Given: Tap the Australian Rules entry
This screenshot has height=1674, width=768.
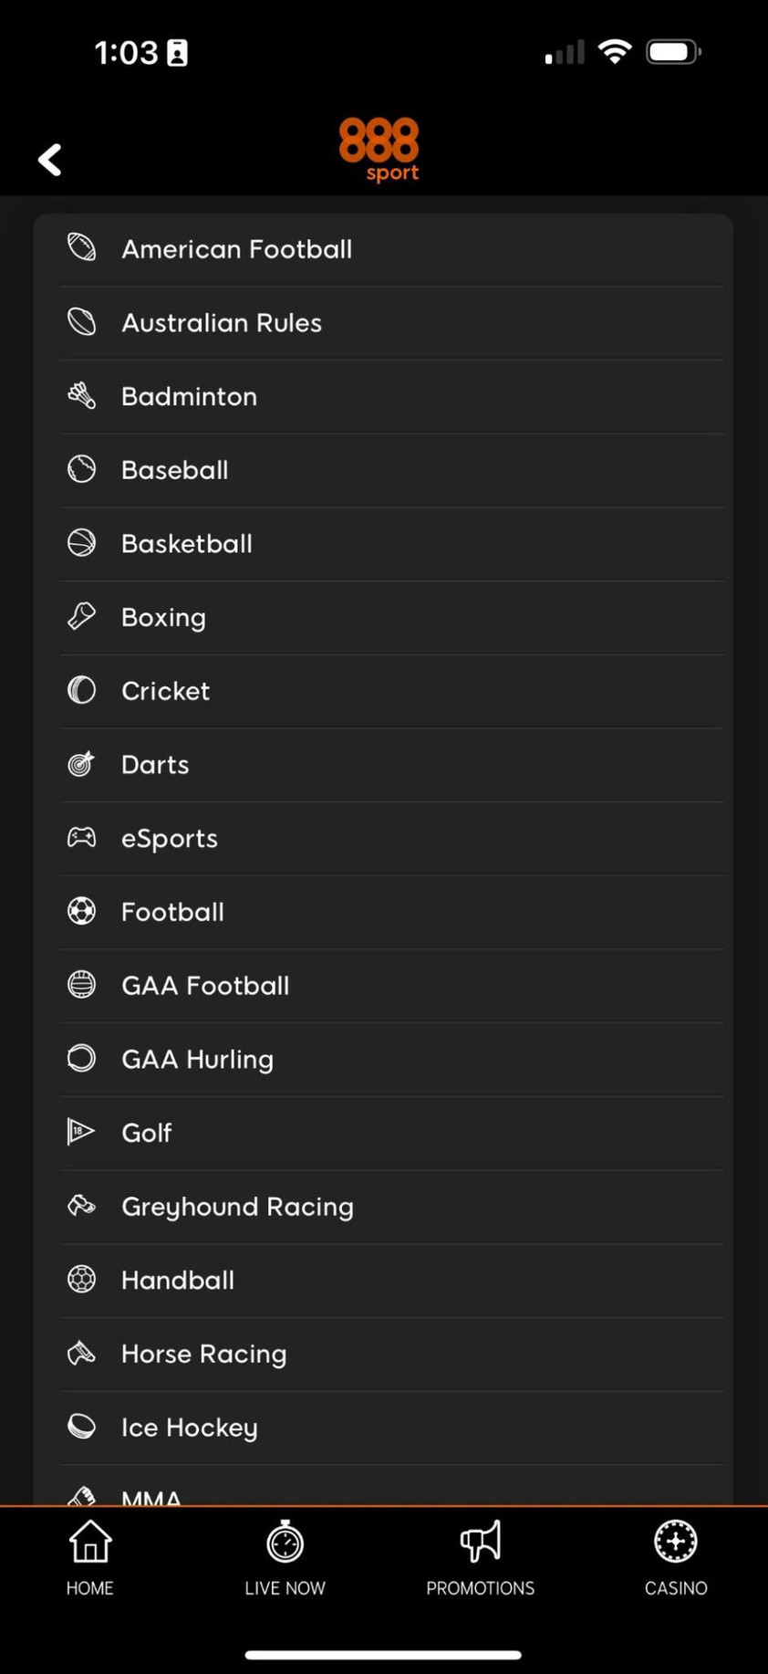Looking at the screenshot, I should pos(222,323).
